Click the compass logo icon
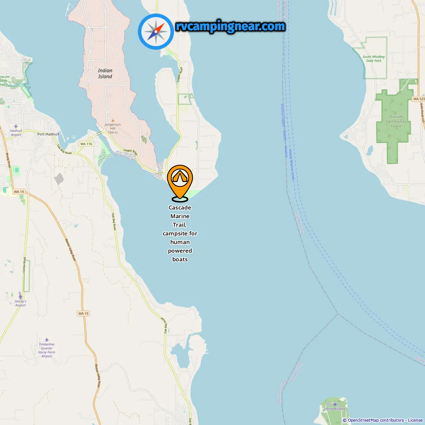 point(156,32)
